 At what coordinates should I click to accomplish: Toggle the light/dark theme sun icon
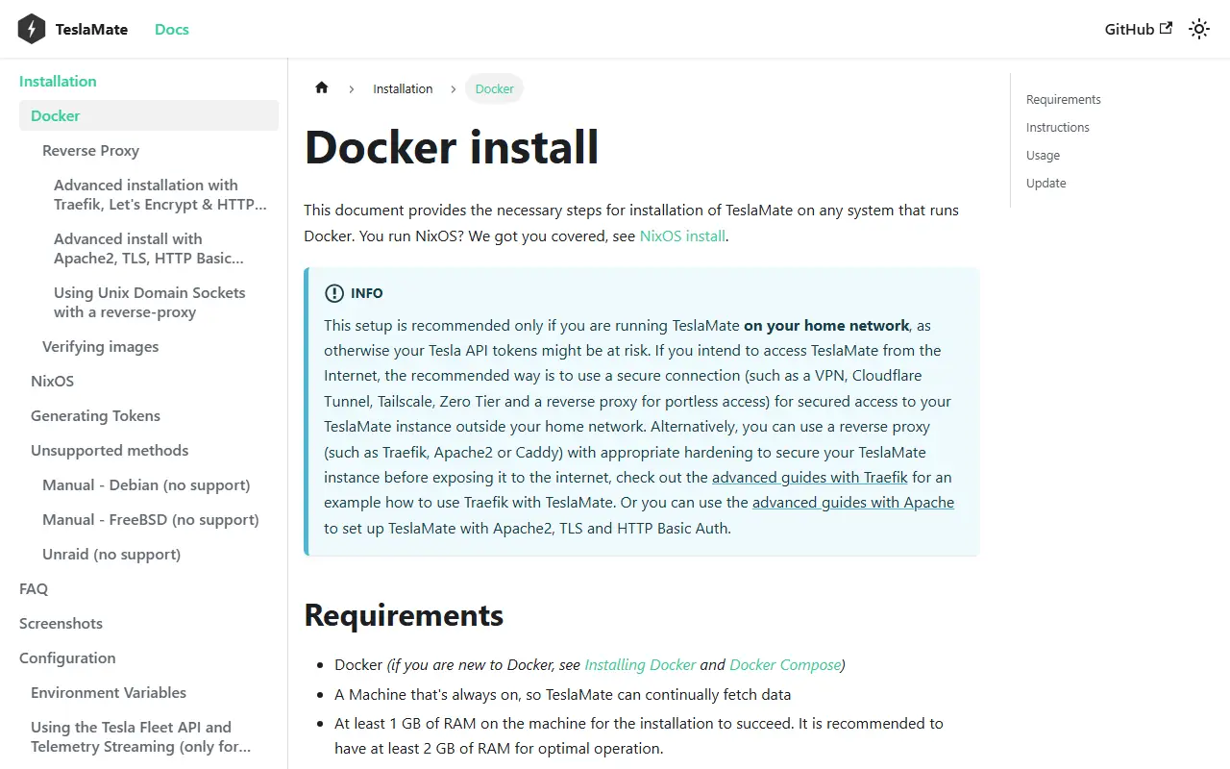click(x=1198, y=29)
